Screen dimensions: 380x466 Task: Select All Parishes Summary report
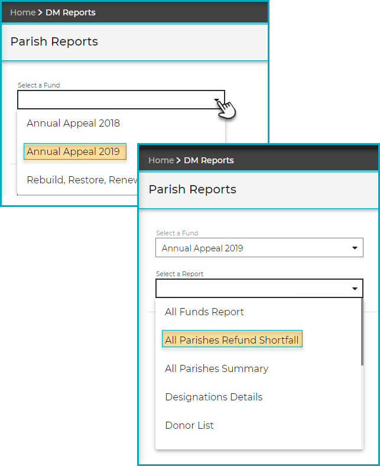pos(216,368)
